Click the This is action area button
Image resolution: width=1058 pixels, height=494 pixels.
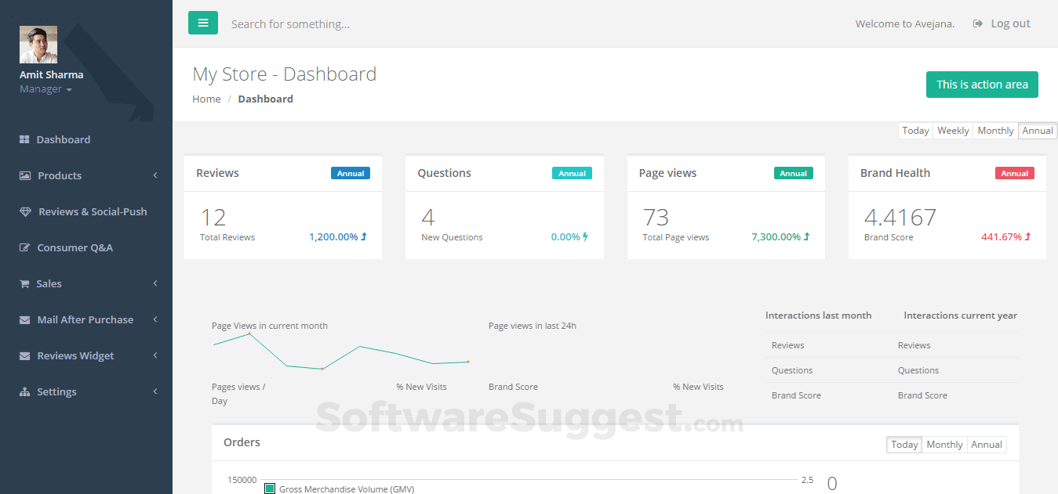(982, 84)
